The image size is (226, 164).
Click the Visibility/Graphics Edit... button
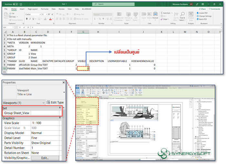click(45, 158)
